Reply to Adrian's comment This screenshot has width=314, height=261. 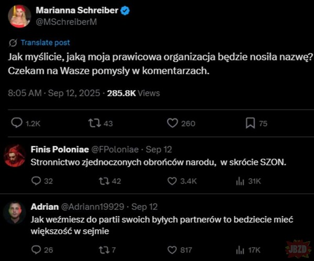(36, 250)
